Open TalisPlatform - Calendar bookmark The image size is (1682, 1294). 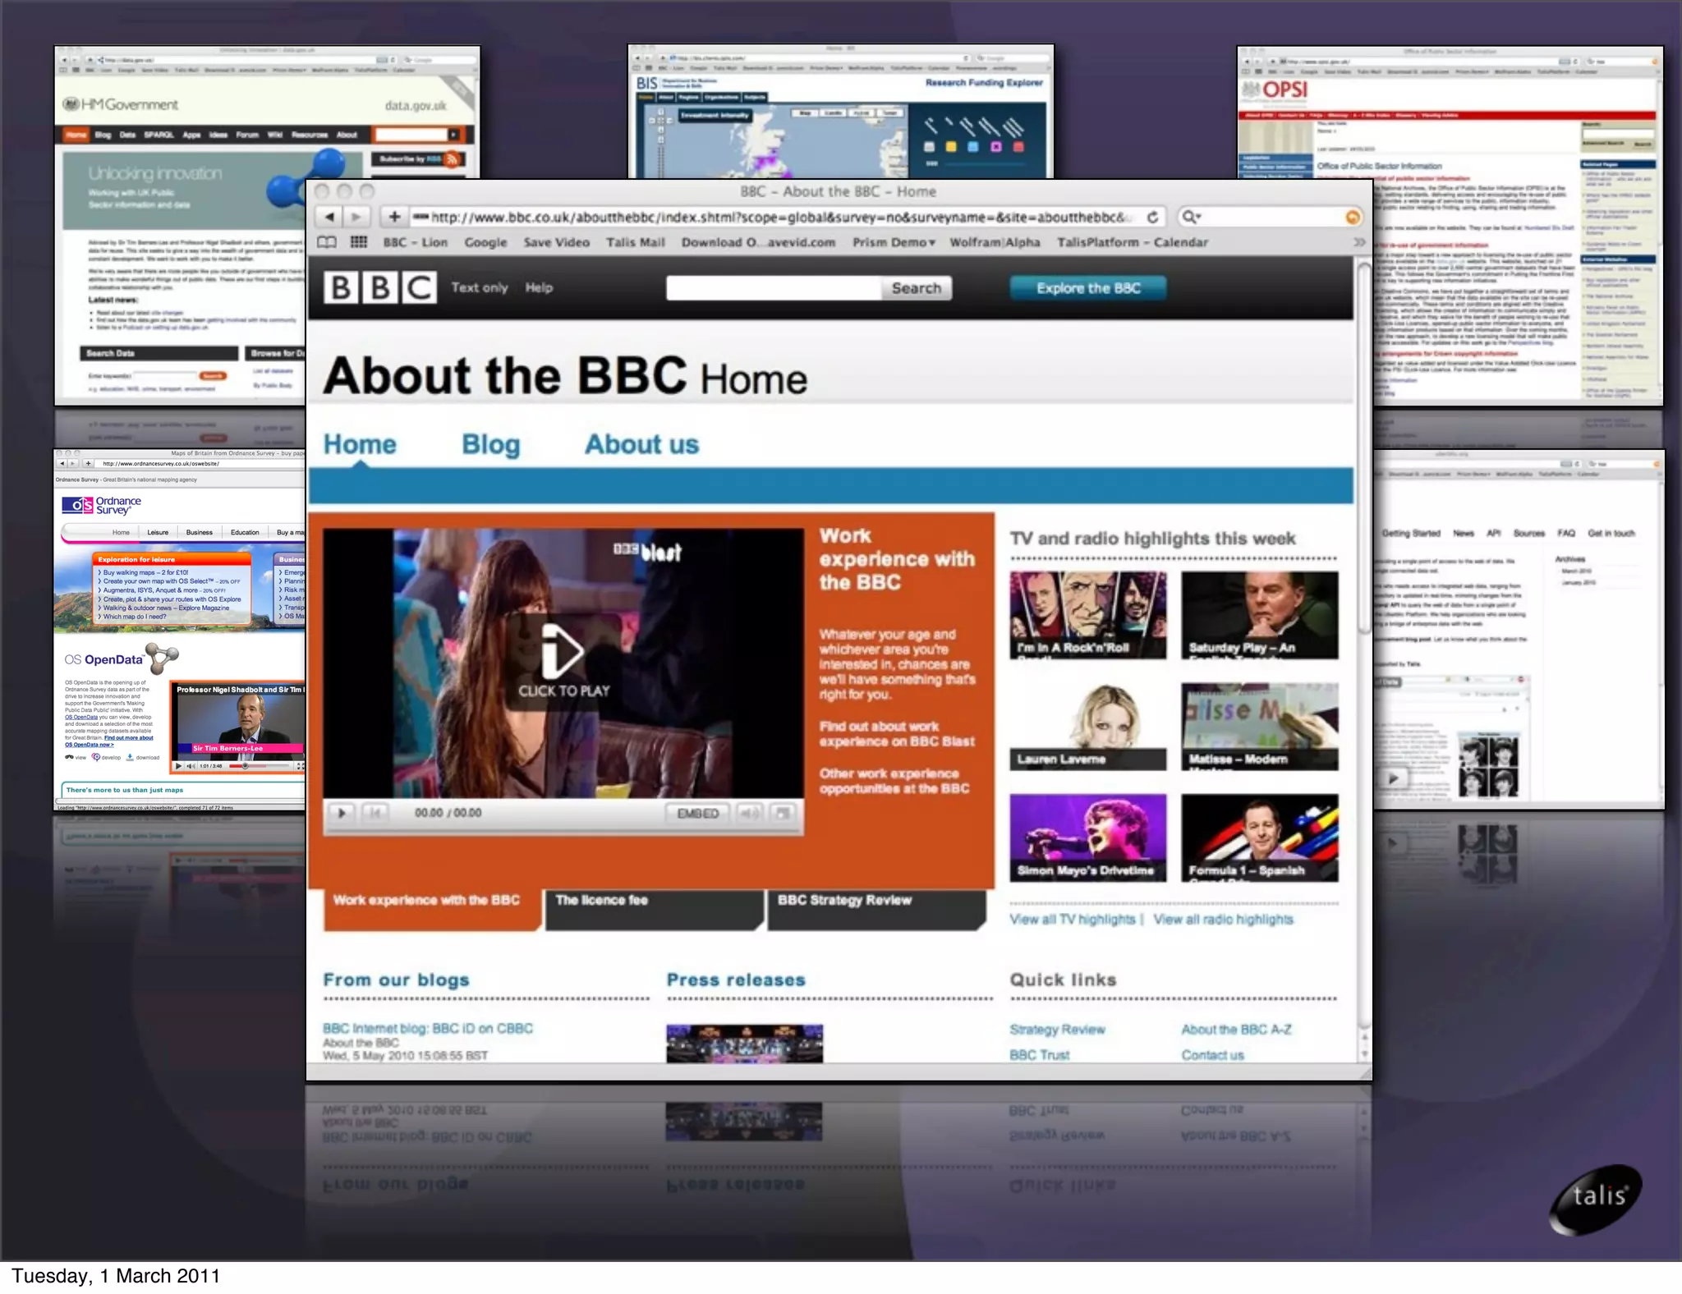click(1132, 242)
